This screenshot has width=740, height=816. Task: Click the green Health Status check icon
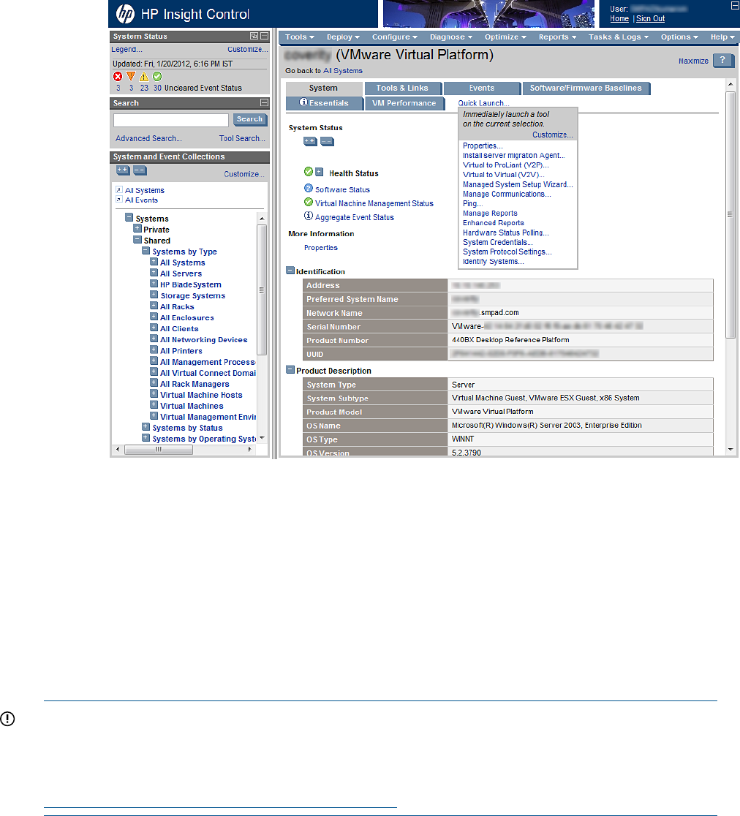[x=309, y=172]
